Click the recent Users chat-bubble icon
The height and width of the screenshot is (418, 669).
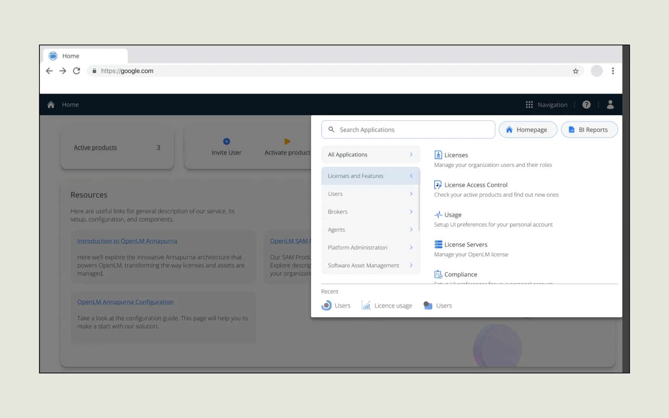[x=428, y=305]
